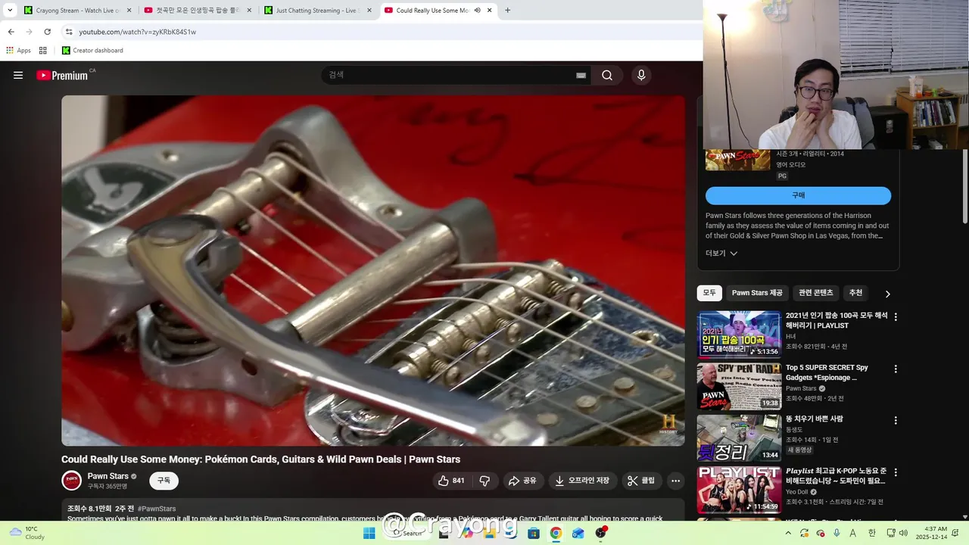Click the search magnifier button
969x545 pixels.
[607, 75]
